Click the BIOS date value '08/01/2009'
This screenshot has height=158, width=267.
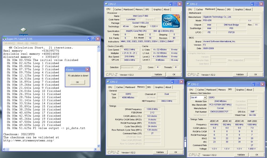point(231,48)
